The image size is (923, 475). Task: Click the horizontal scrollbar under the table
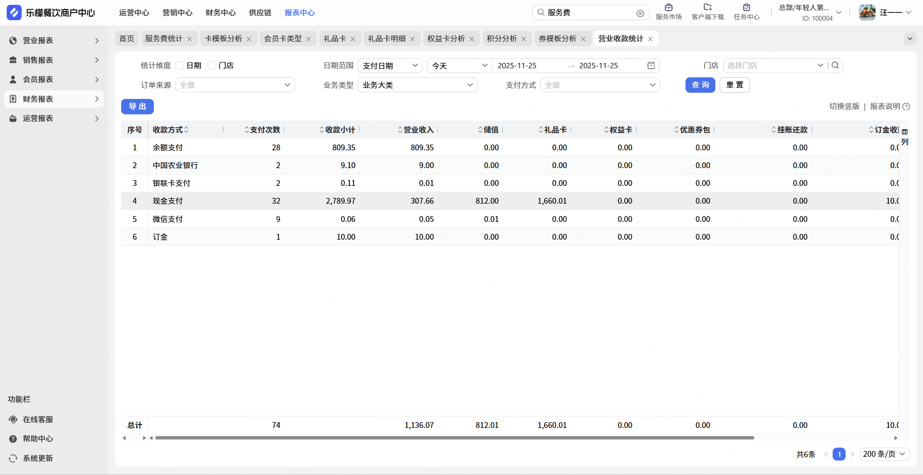[x=454, y=438]
